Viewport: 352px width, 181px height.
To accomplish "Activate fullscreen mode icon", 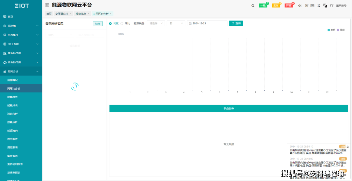I will click(319, 6).
